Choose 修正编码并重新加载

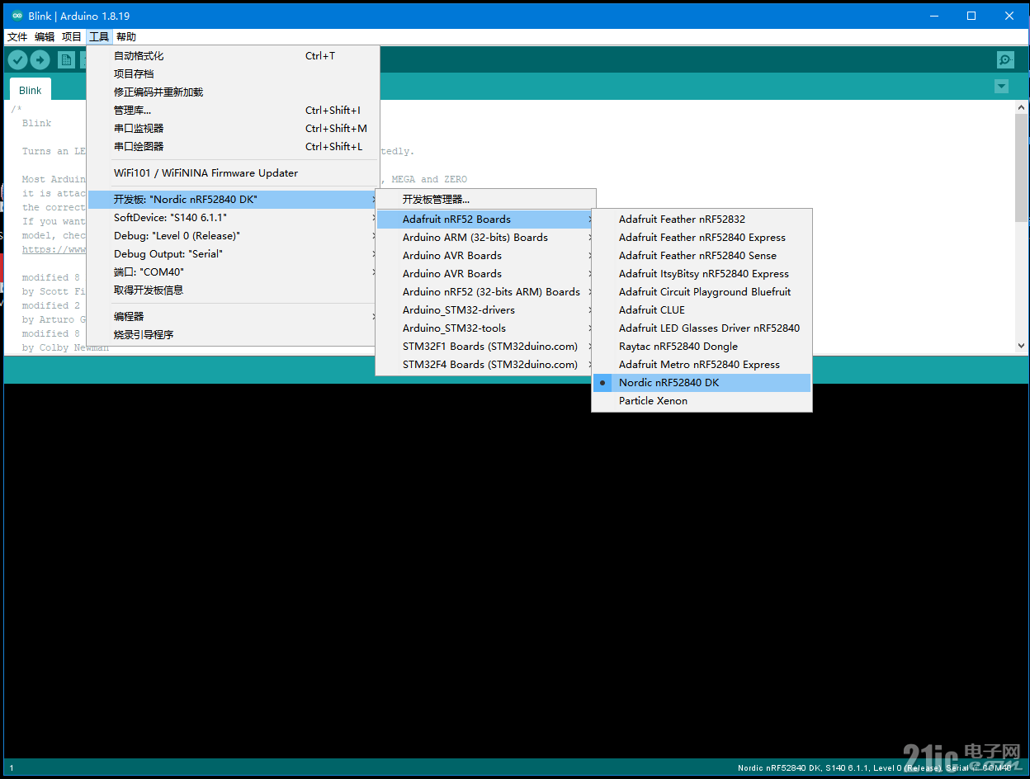(x=234, y=92)
